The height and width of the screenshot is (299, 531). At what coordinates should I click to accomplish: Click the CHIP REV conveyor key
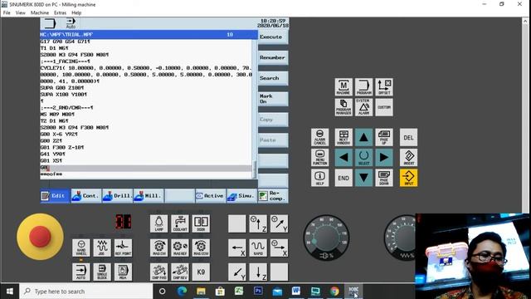[x=180, y=272]
